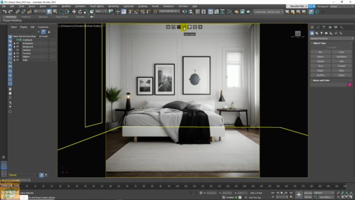Open the Standard Primitives dropdown

(332, 38)
